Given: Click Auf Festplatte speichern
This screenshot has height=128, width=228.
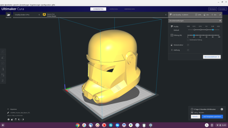Looking at the screenshot, I should [x=212, y=116].
